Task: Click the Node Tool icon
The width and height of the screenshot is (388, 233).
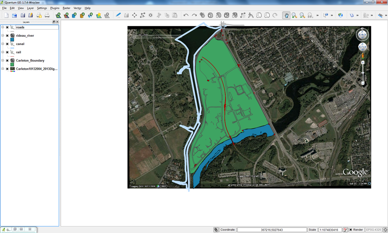Action: [143, 16]
